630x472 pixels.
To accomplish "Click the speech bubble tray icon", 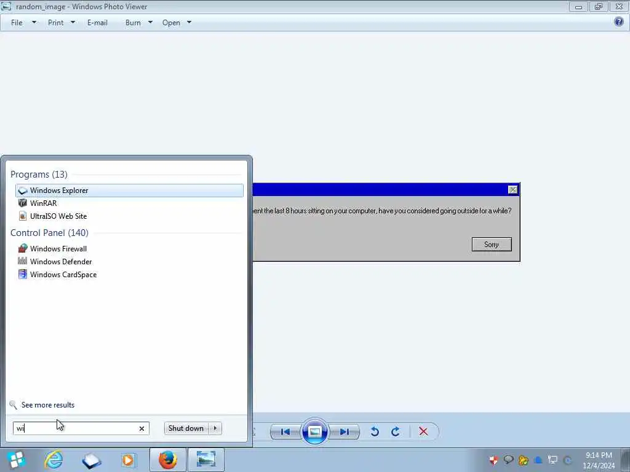I will (x=508, y=460).
